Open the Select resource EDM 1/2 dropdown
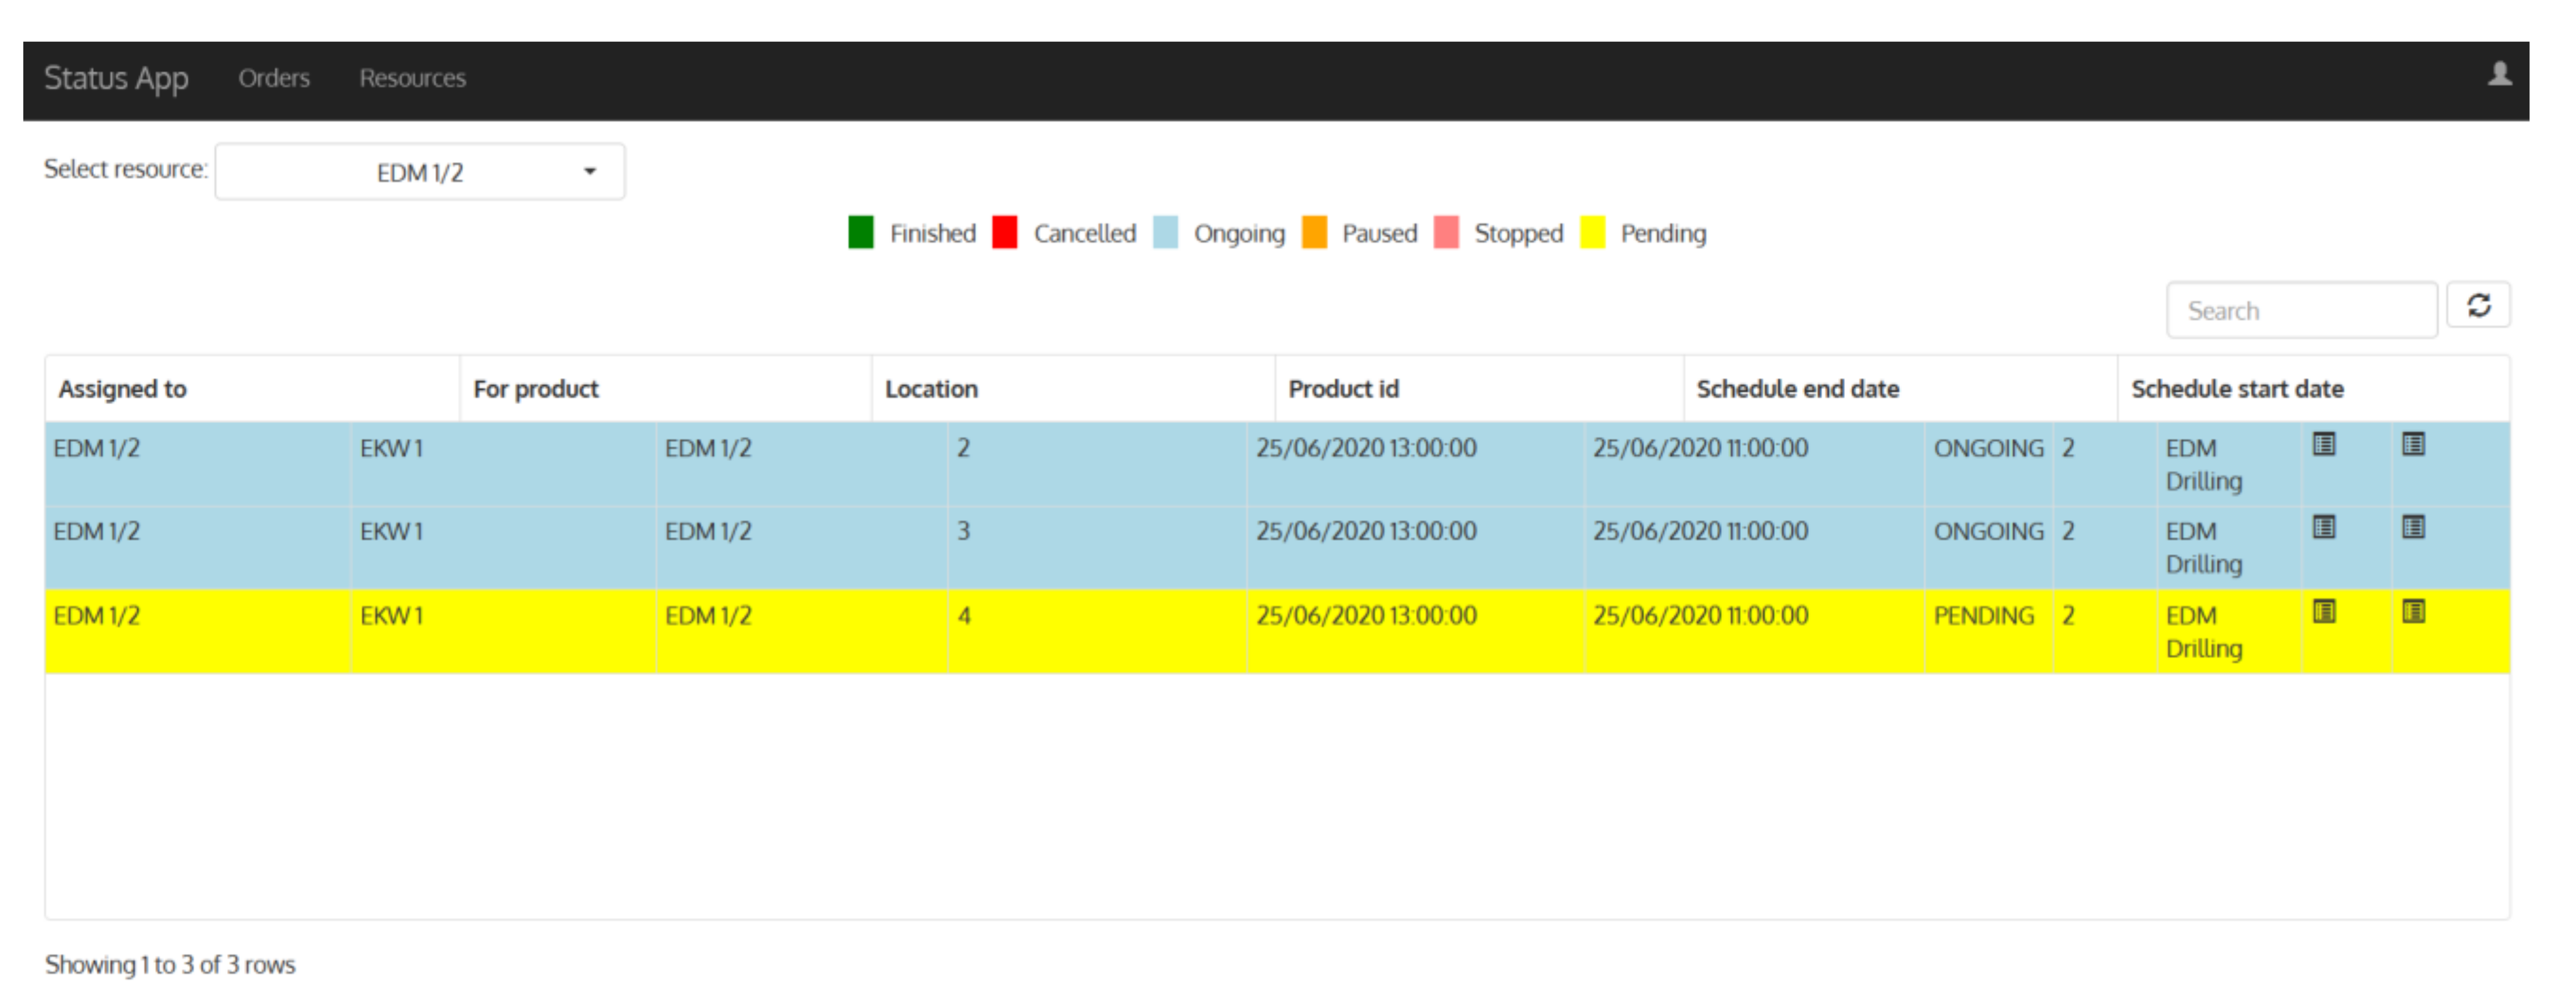Viewport: 2576px width, 991px height. (419, 173)
